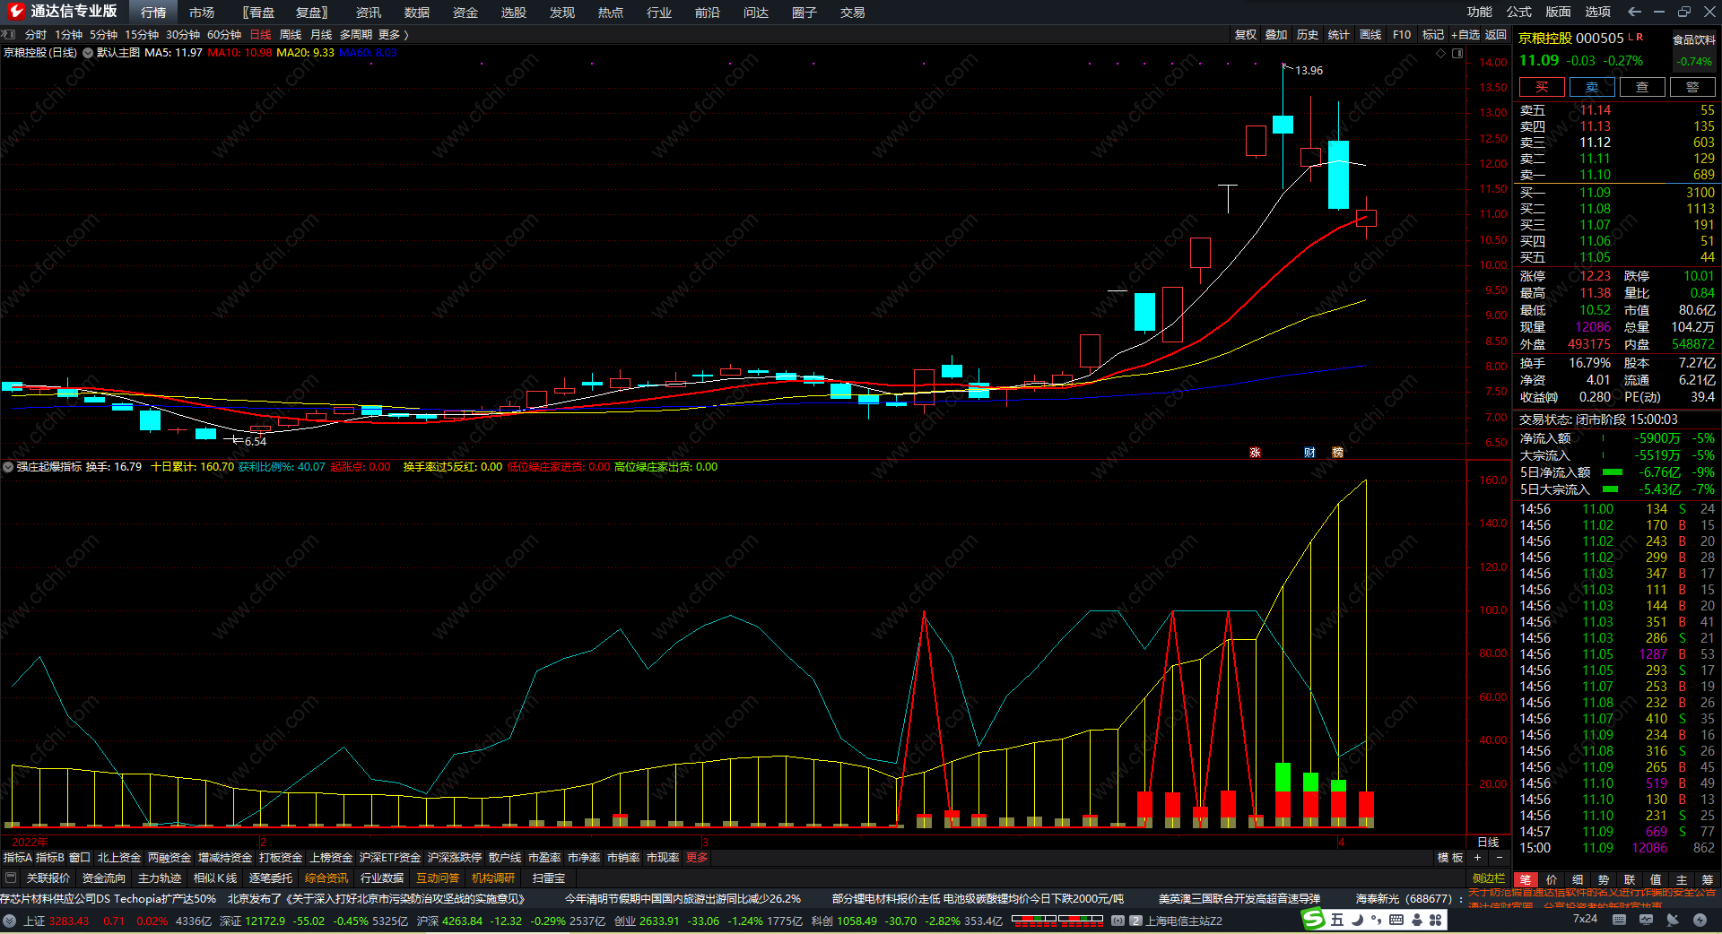1722x934 pixels.
Task: Open the 多周期 selector
Action: click(356, 34)
